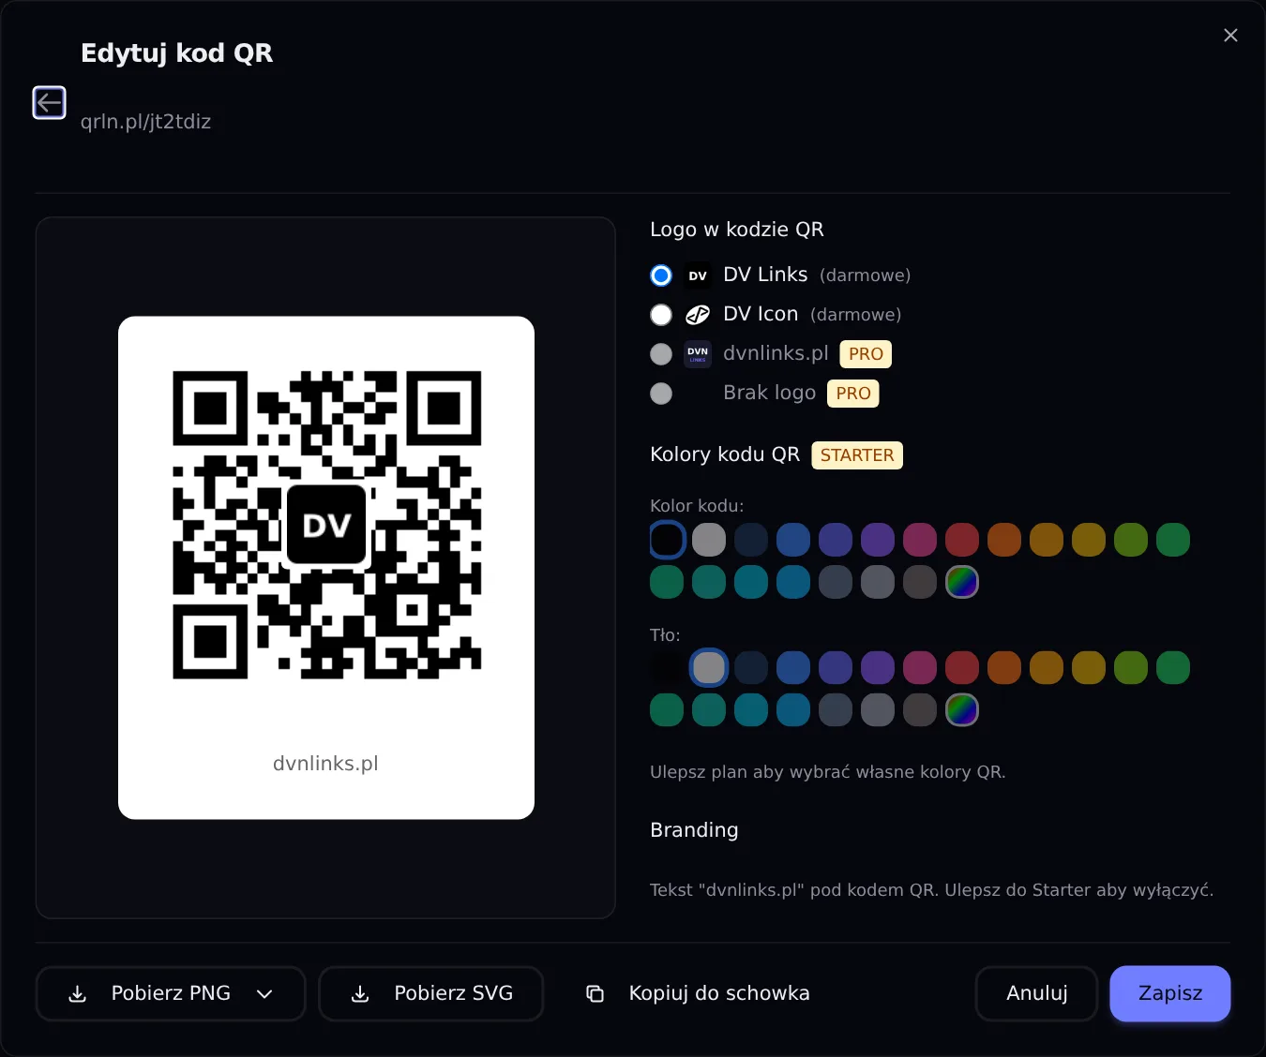The height and width of the screenshot is (1057, 1266).
Task: Expand the Pobierz PNG dropdown chevron
Action: coord(264,994)
